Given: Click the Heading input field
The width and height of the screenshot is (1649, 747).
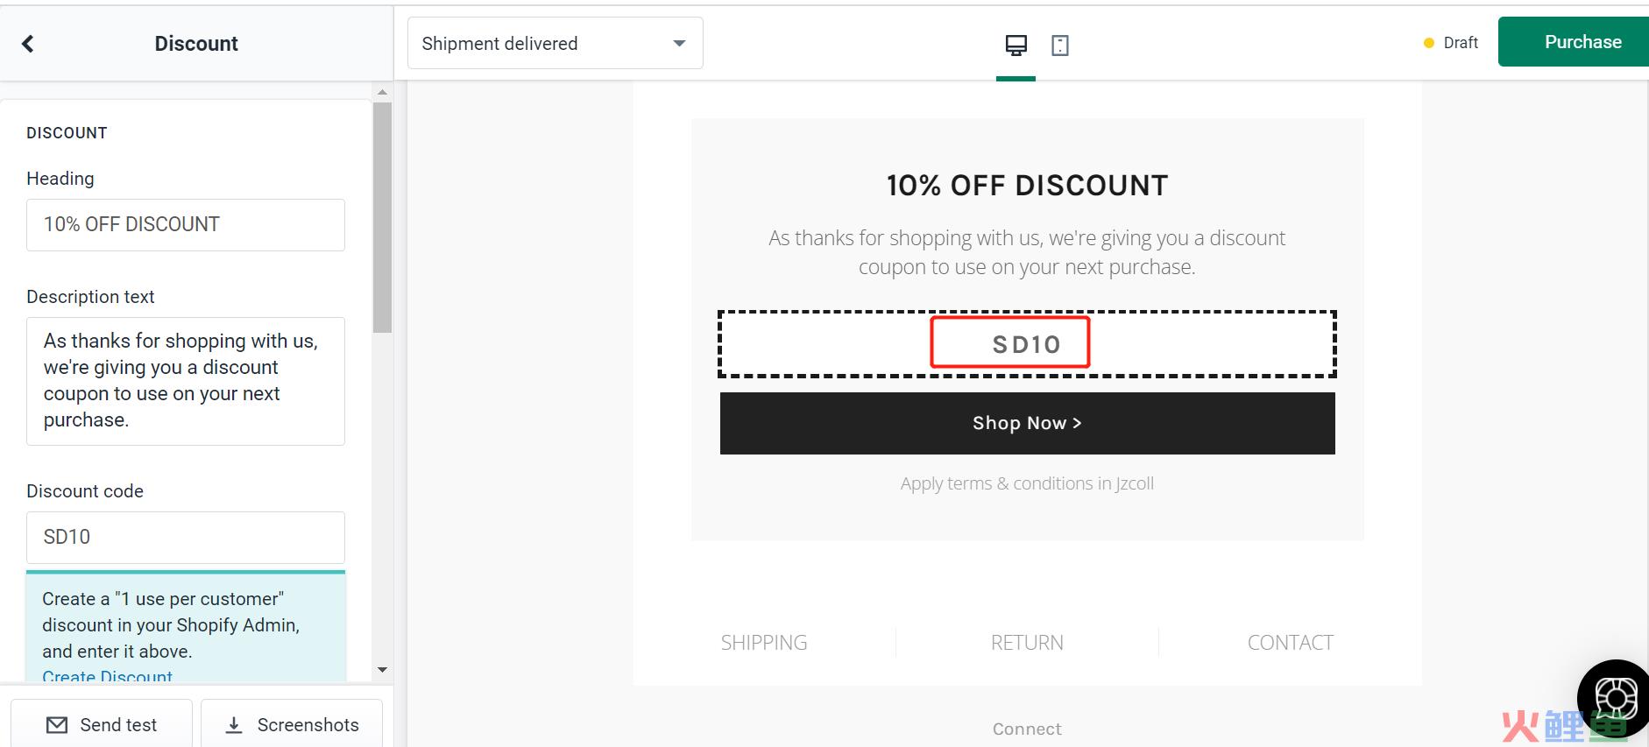Looking at the screenshot, I should click(x=186, y=225).
